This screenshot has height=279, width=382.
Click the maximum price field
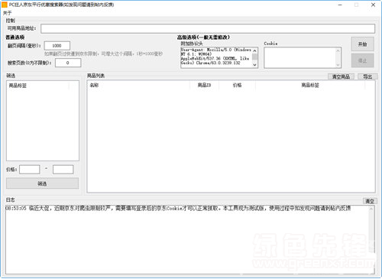click(63, 170)
